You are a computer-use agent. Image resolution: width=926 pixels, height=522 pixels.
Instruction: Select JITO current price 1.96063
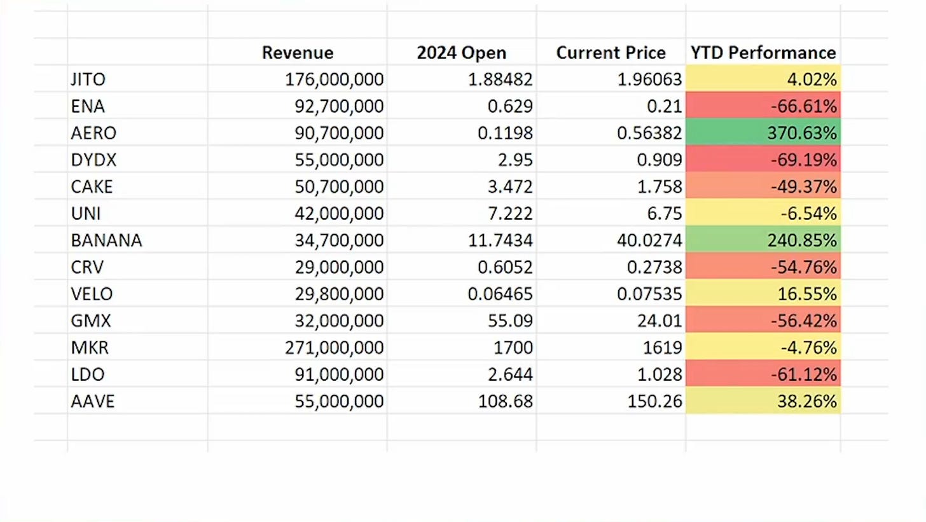point(611,79)
